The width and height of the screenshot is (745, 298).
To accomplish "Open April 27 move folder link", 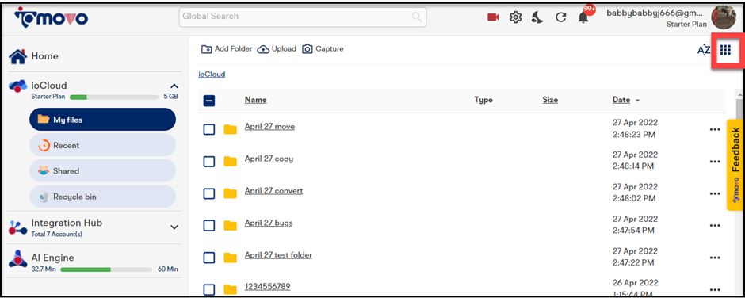I will pyautogui.click(x=269, y=127).
